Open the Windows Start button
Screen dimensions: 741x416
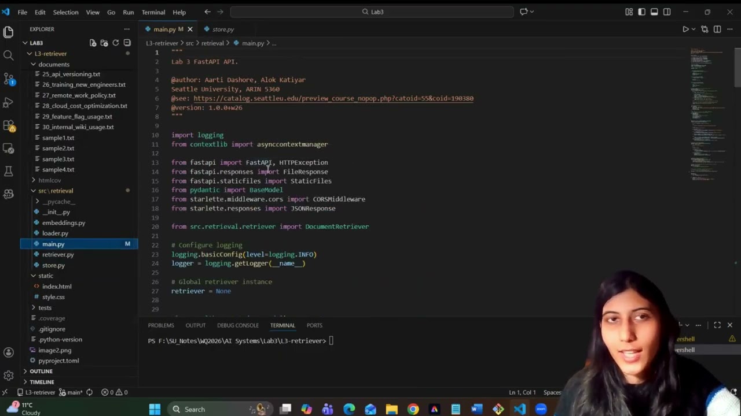155,409
